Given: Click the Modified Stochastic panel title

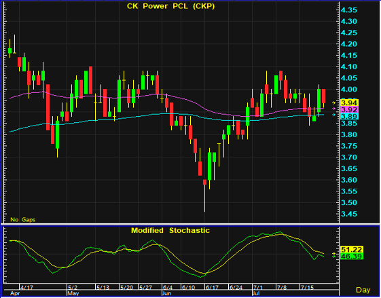Looking at the screenshot, I should (x=170, y=230).
